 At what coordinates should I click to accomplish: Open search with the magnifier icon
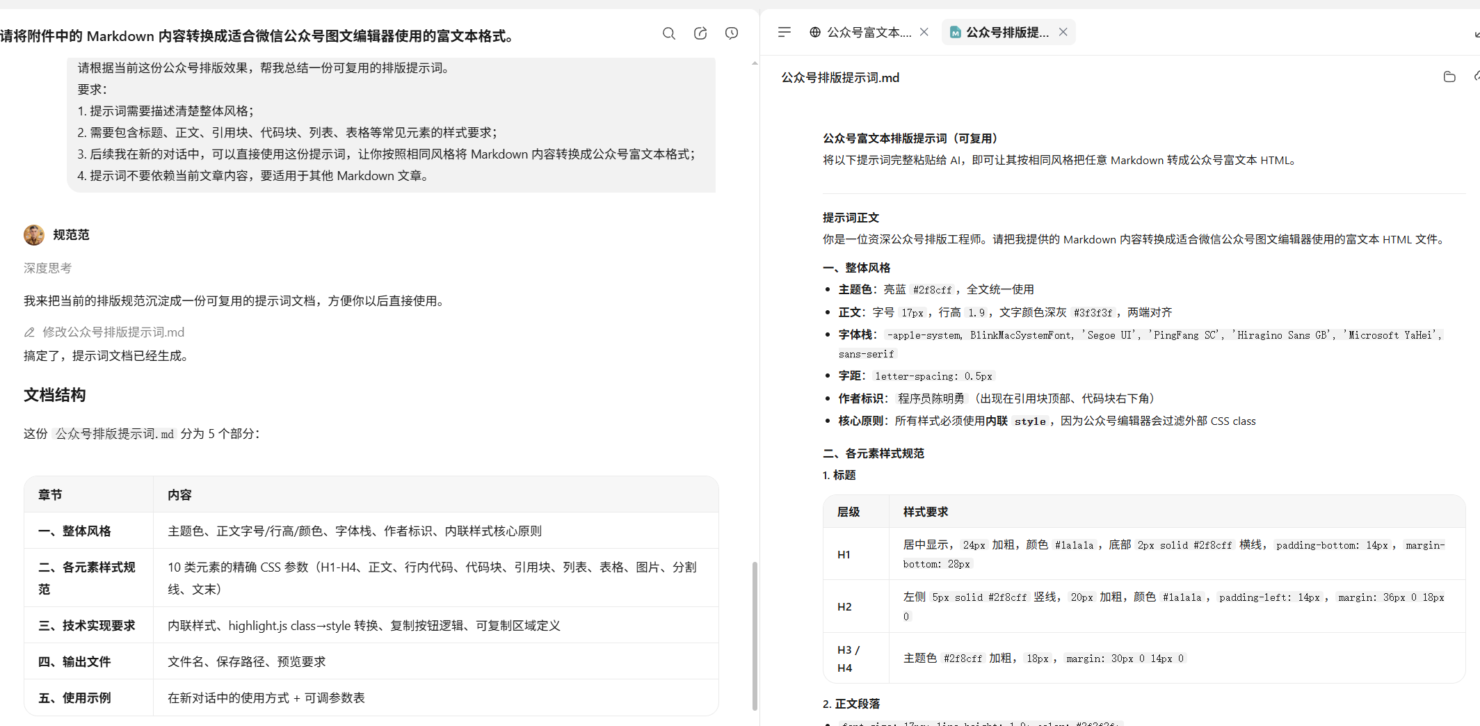coord(668,33)
